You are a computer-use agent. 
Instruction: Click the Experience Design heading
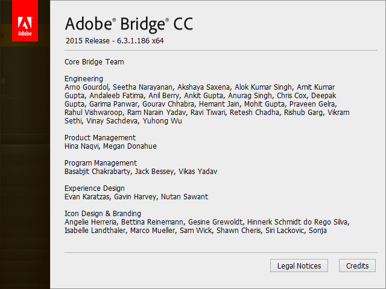pyautogui.click(x=95, y=188)
